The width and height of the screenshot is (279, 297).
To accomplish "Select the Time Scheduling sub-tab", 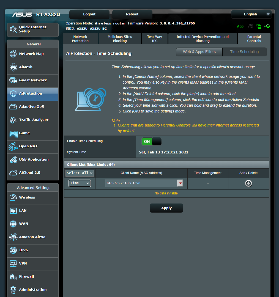I will tap(245, 52).
